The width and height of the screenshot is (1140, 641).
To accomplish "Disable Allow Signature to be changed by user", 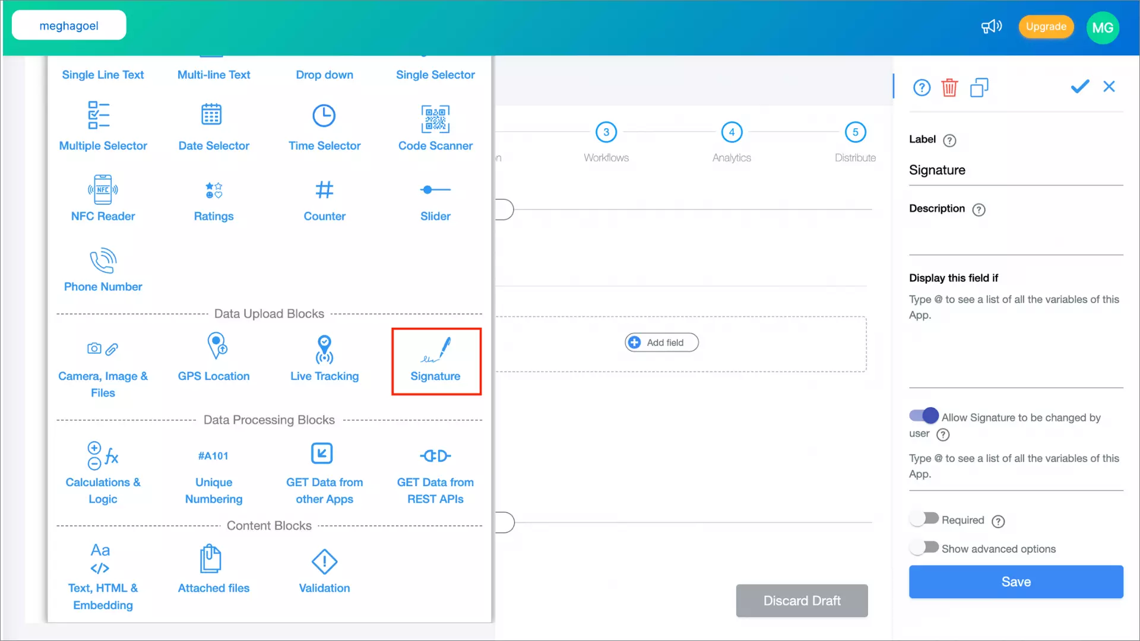I will tap(923, 415).
